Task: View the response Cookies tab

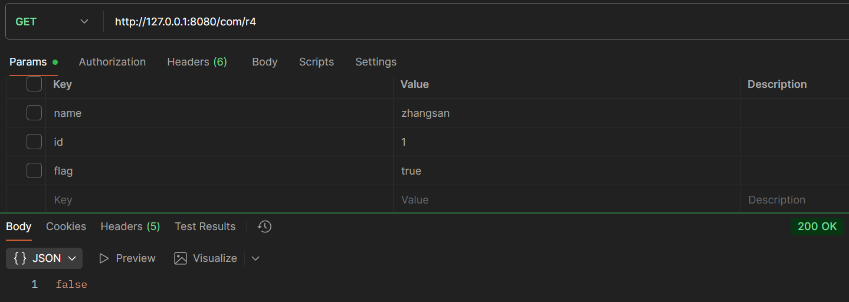Action: 66,226
